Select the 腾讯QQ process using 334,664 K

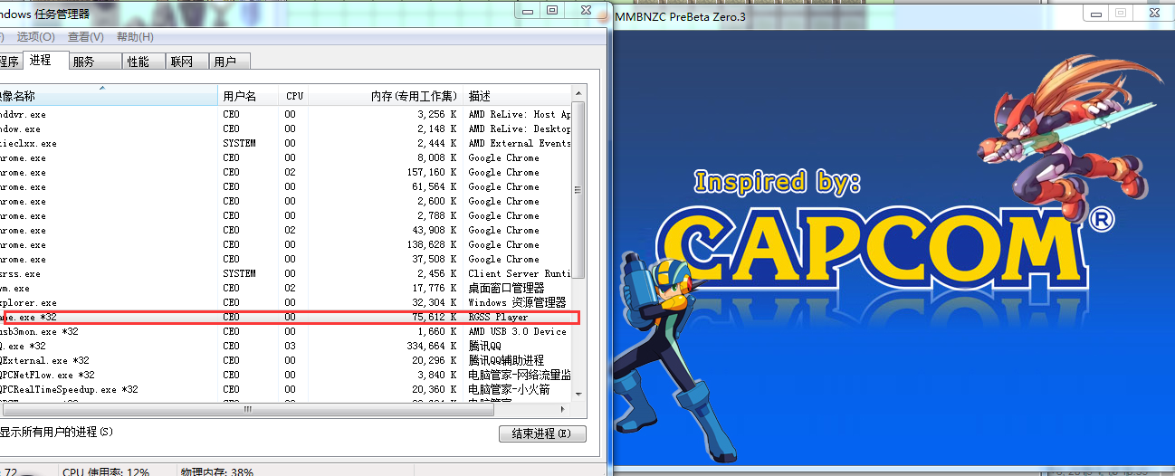(x=286, y=347)
